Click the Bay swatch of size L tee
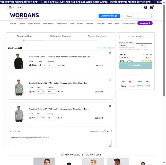The image size is (166, 165). point(30,91)
